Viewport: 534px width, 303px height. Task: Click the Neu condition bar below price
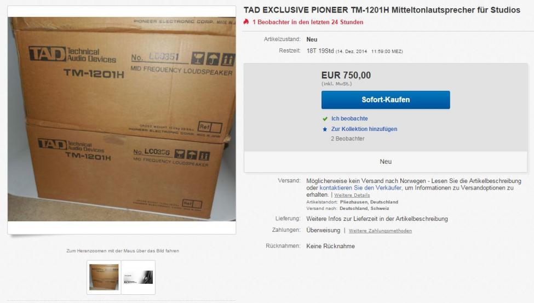click(386, 162)
